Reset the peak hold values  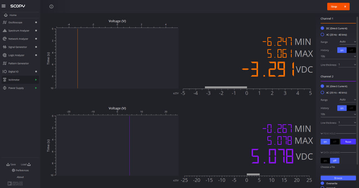coord(348,142)
